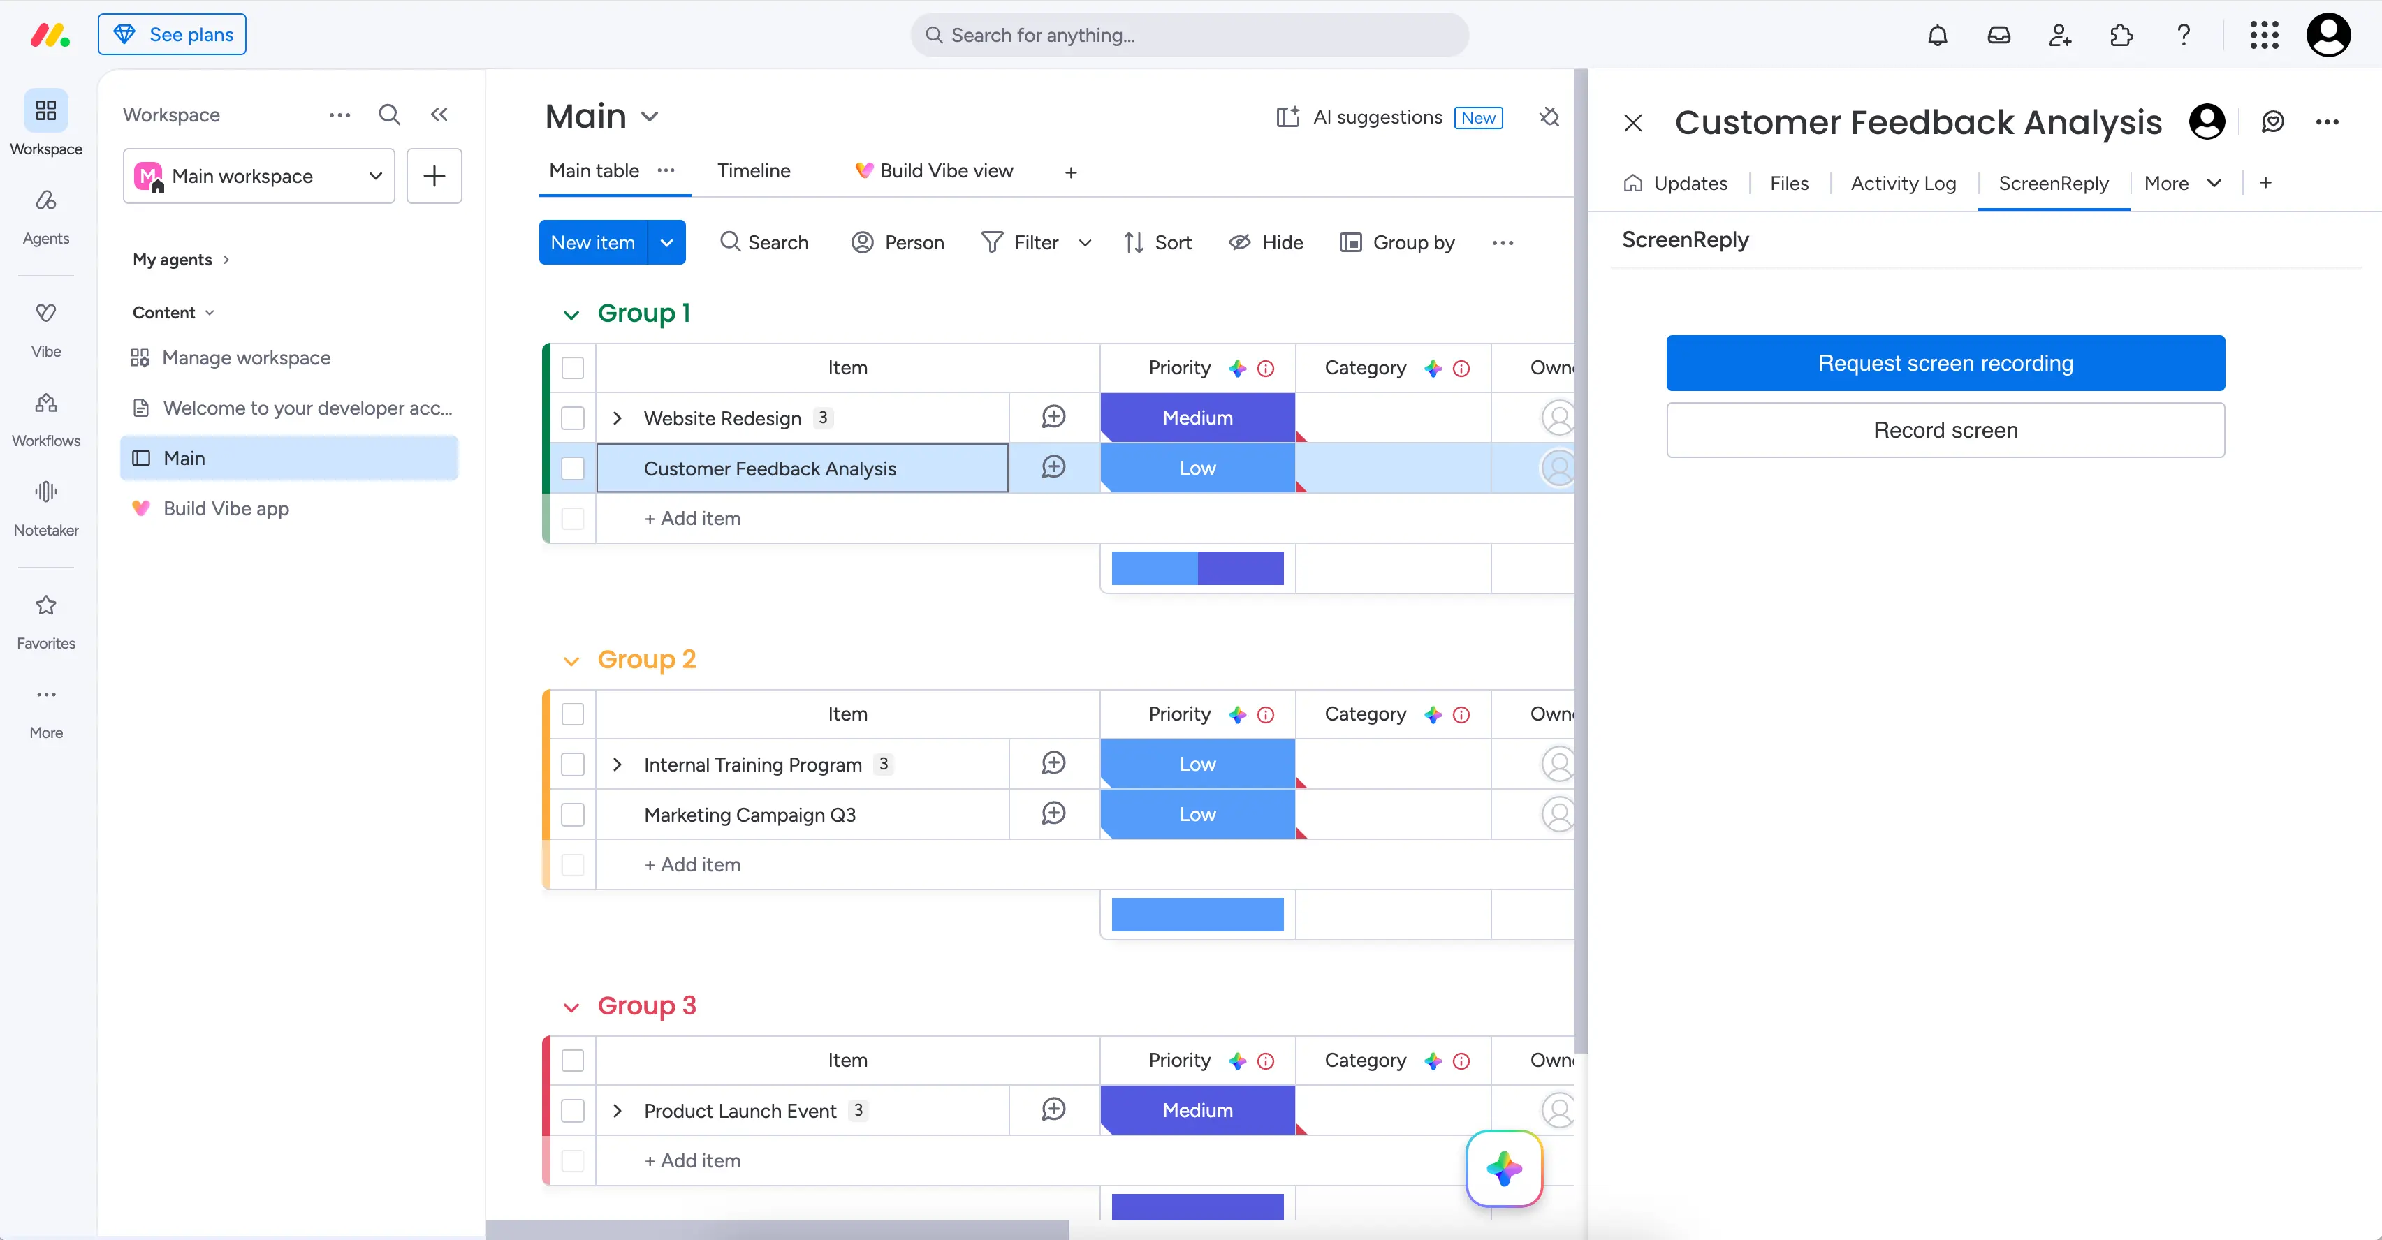Switch to the Updates tab
The width and height of the screenshot is (2382, 1240).
(1676, 183)
